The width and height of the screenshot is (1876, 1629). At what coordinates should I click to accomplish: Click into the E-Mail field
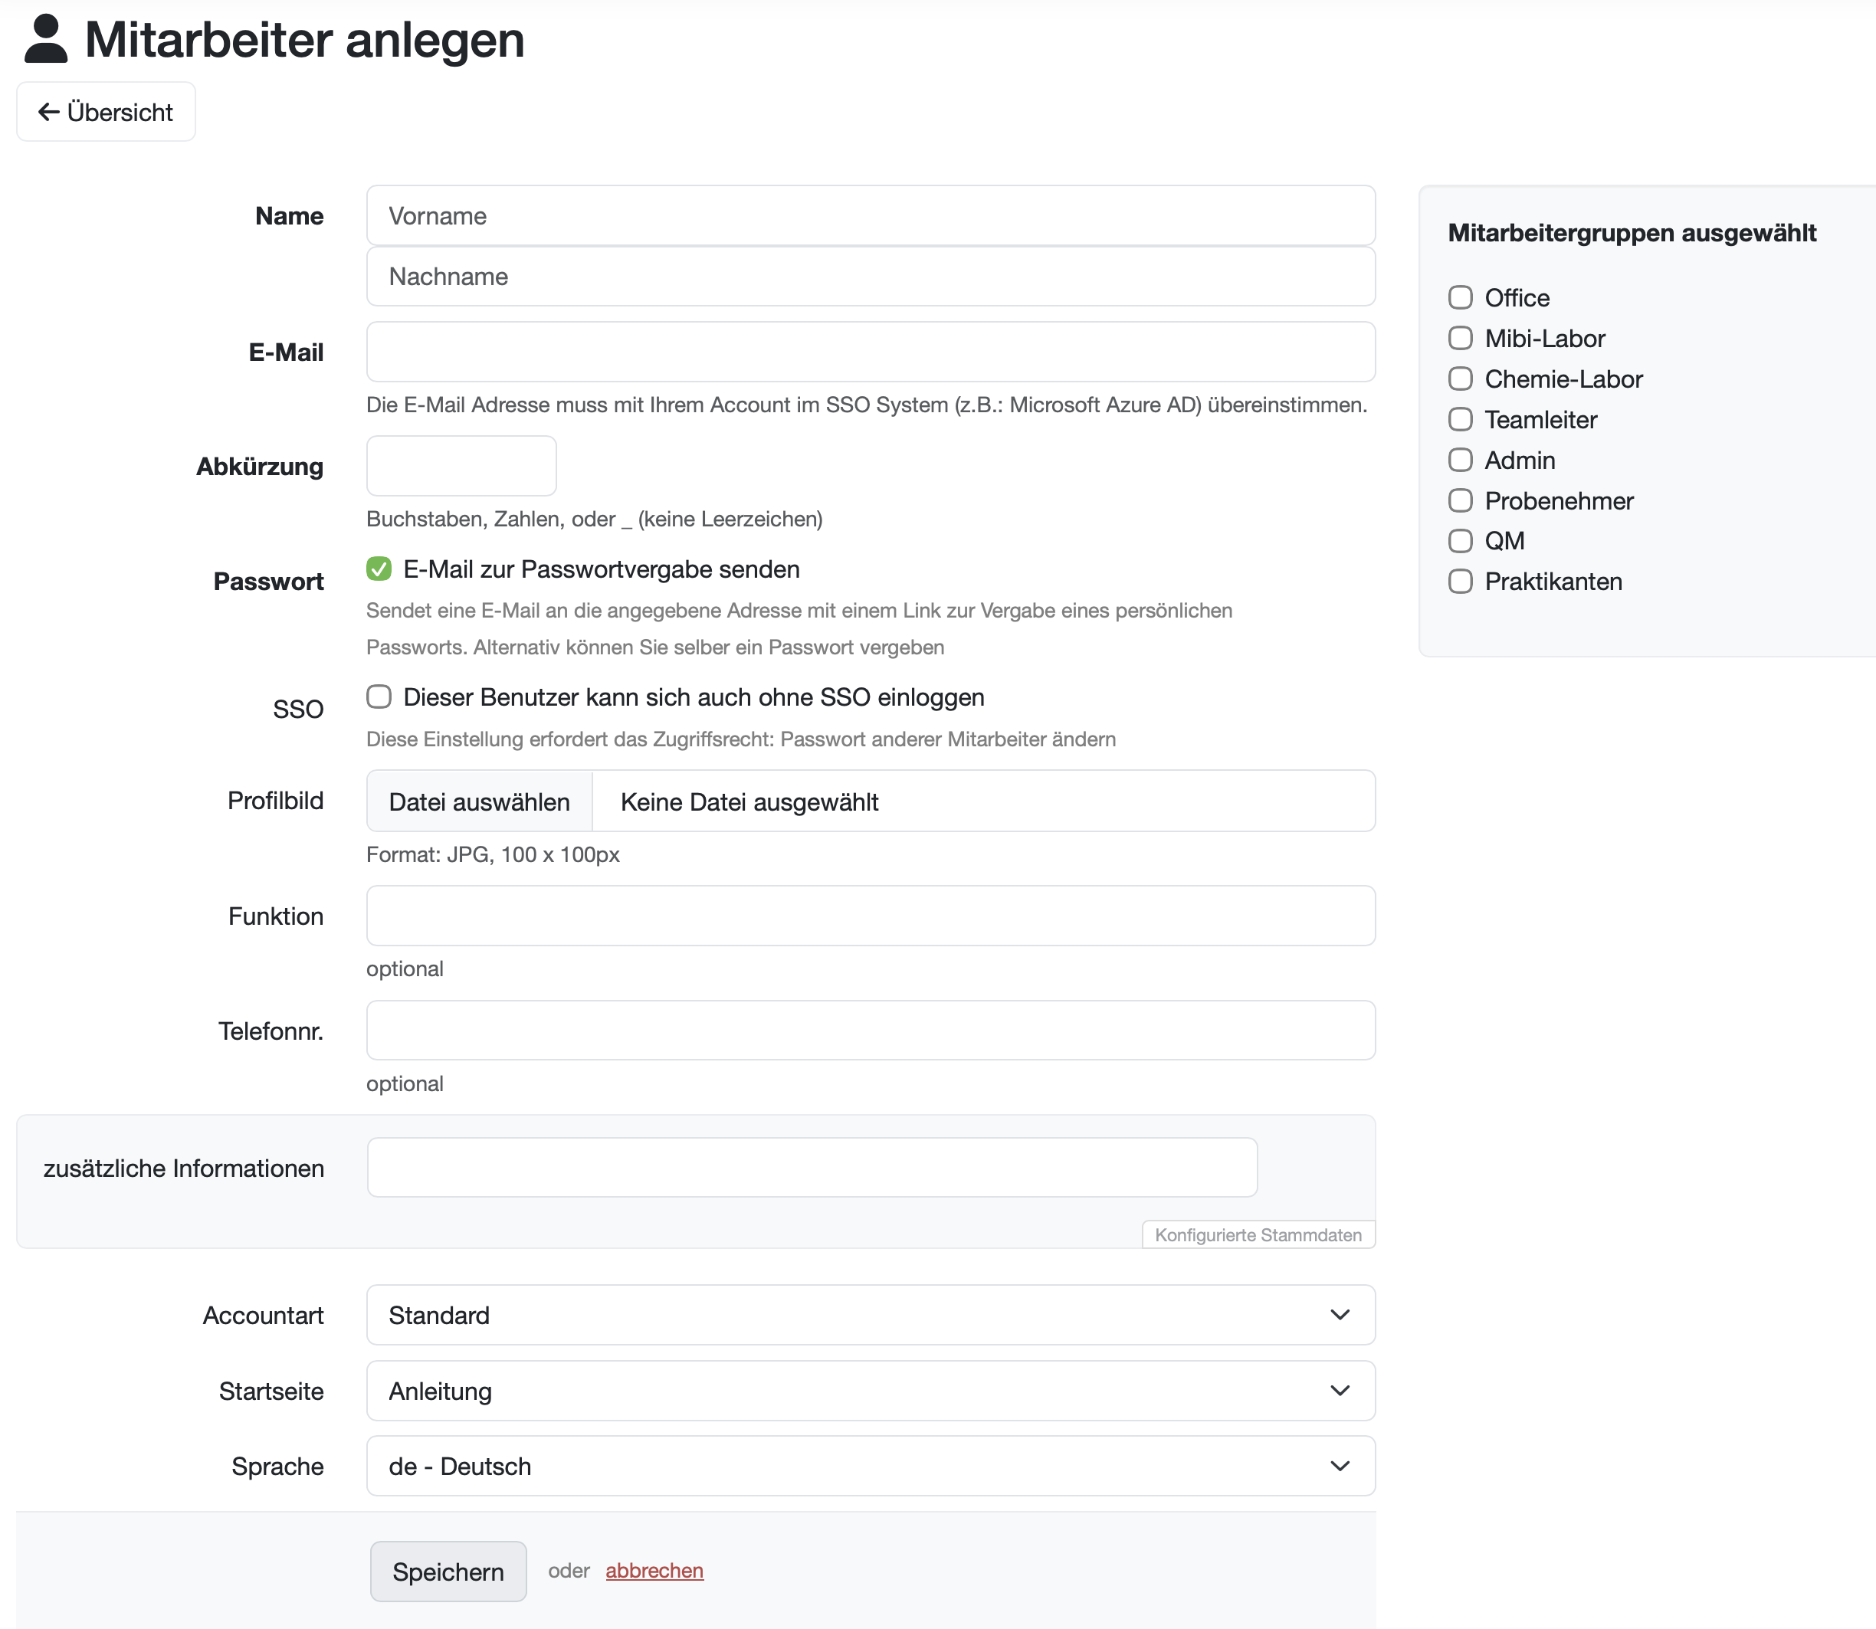coord(869,352)
